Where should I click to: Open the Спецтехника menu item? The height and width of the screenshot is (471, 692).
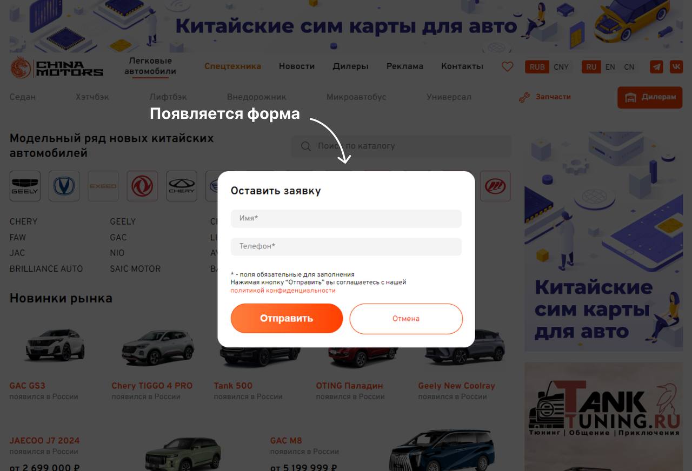pyautogui.click(x=232, y=66)
